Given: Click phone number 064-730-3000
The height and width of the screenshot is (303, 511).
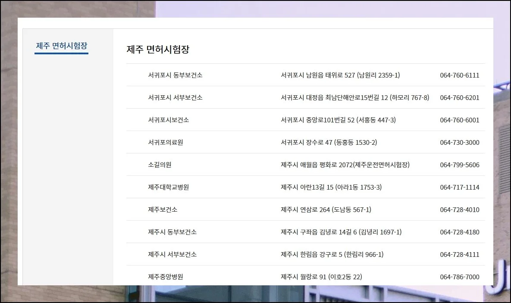Looking at the screenshot, I should click(459, 142).
